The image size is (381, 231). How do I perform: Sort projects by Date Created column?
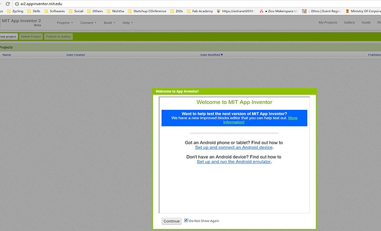pos(76,55)
